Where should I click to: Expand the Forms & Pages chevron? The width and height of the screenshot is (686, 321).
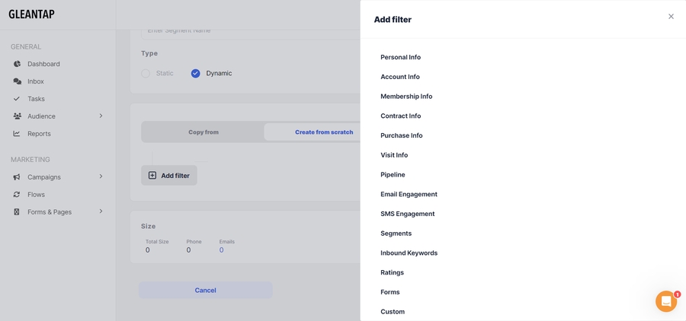101,211
